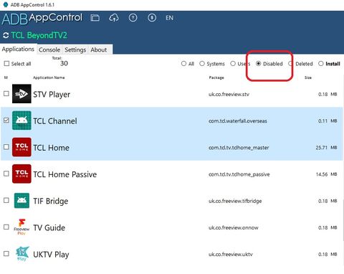Change language via EN button

click(169, 18)
